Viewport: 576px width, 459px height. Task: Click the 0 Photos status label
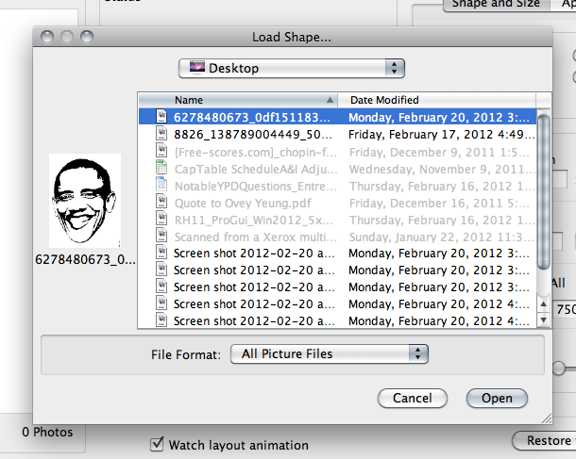click(x=47, y=432)
